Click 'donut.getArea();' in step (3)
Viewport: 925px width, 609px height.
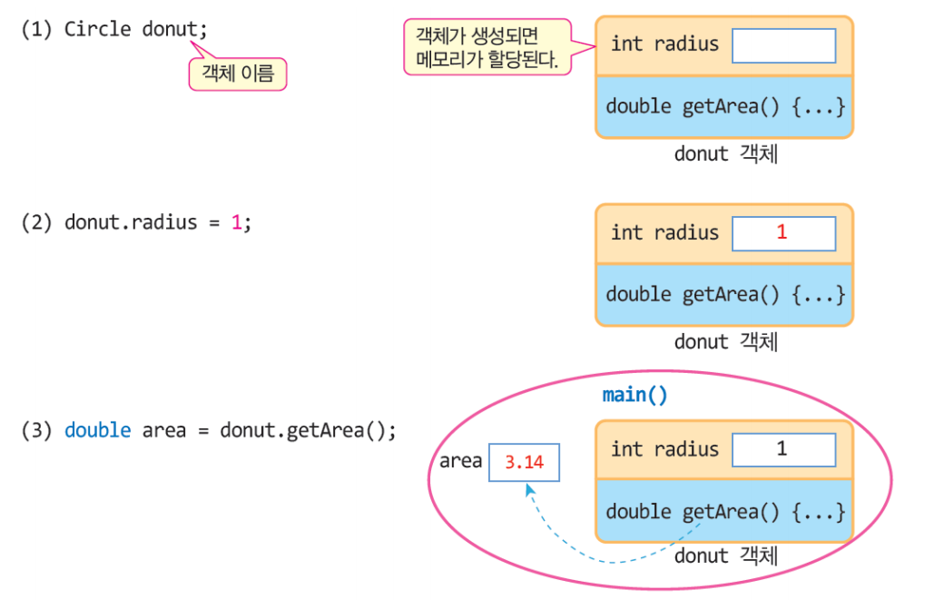coord(308,430)
